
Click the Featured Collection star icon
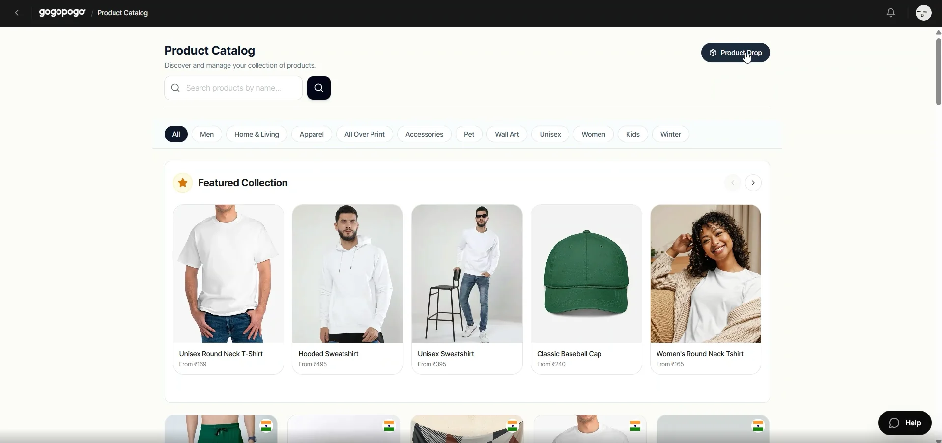(x=183, y=183)
